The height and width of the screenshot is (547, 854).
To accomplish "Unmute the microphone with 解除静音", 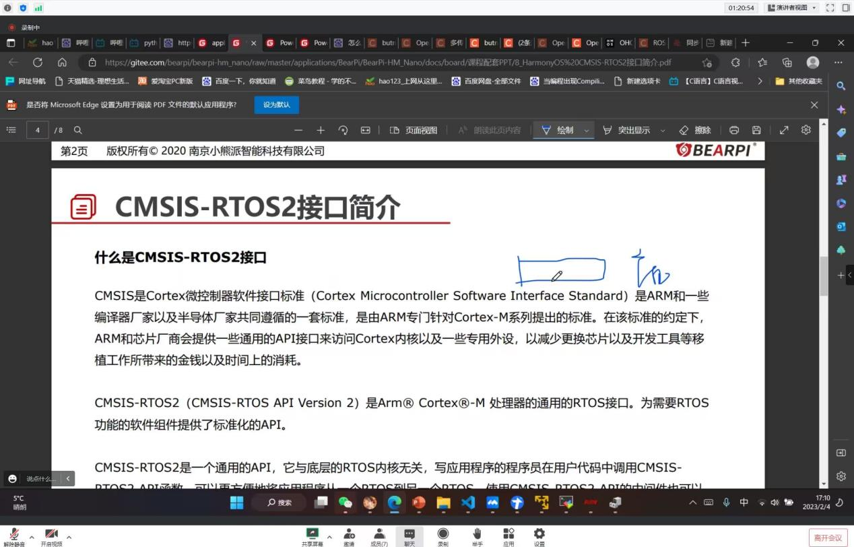I will pyautogui.click(x=13, y=534).
